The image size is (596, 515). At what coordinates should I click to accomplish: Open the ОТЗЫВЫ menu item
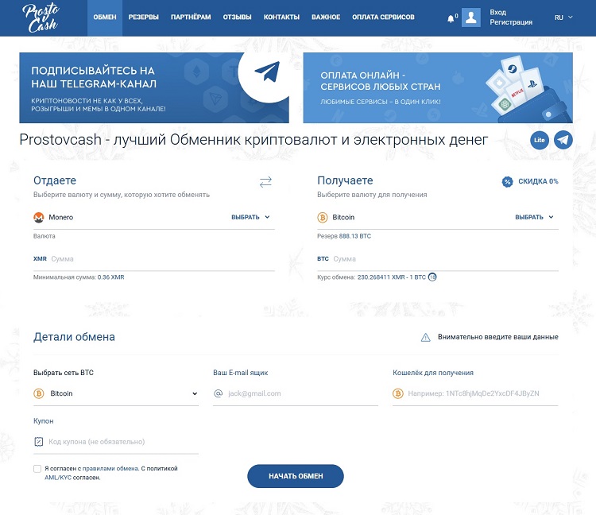point(237,17)
